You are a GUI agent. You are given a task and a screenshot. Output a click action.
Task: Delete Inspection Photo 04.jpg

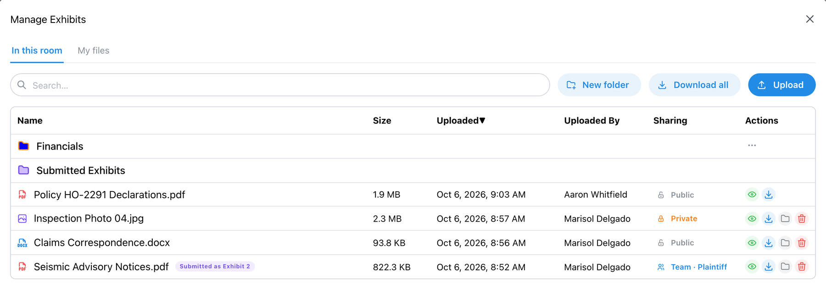point(802,219)
